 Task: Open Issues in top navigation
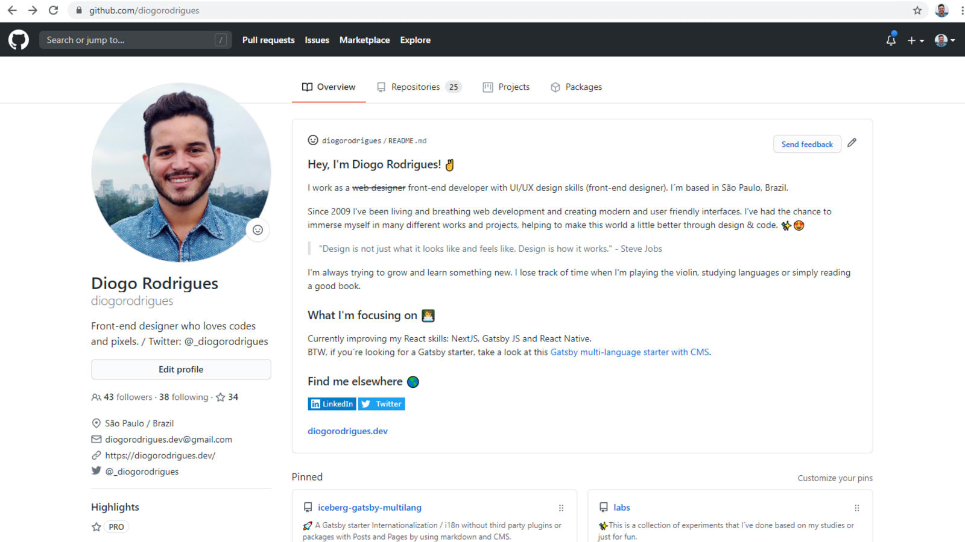point(317,40)
